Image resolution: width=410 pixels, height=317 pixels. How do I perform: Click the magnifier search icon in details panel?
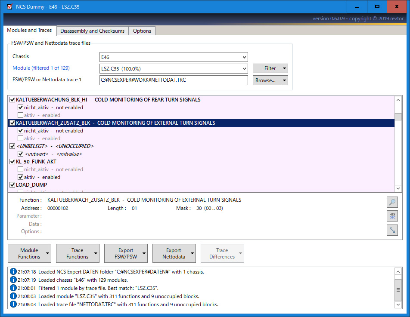pos(392,202)
